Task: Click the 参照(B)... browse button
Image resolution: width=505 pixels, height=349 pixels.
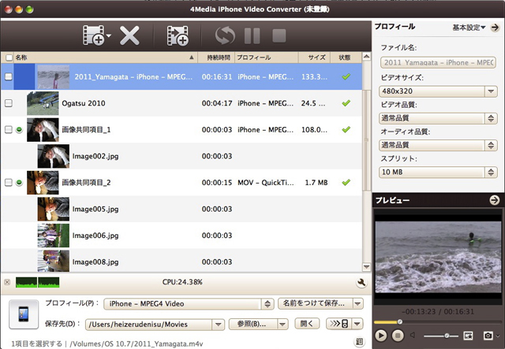Action: point(253,324)
